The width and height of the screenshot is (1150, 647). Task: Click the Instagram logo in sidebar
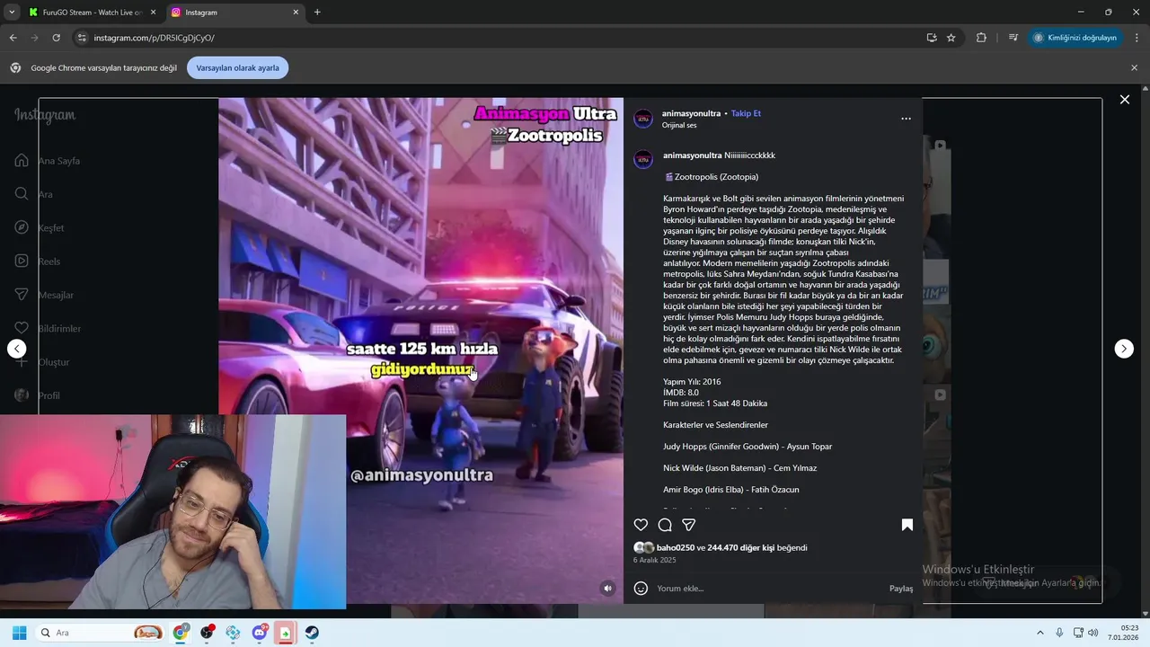coord(45,115)
